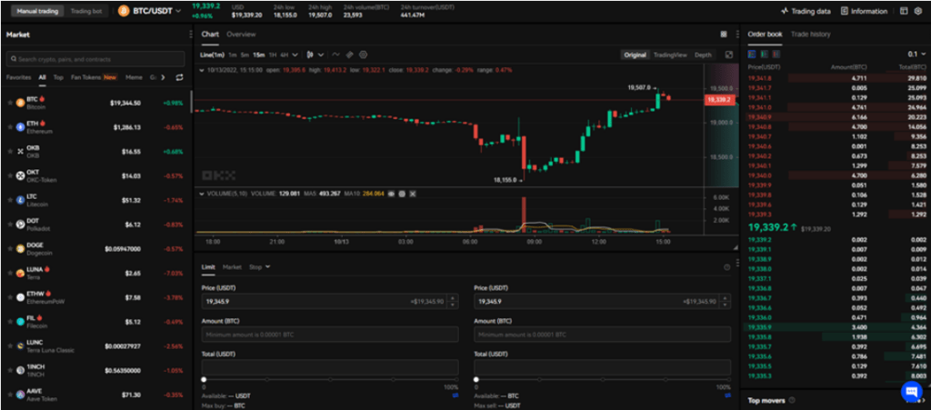931x410 pixels.
Task: Click the market list refresh icon
Action: click(179, 78)
